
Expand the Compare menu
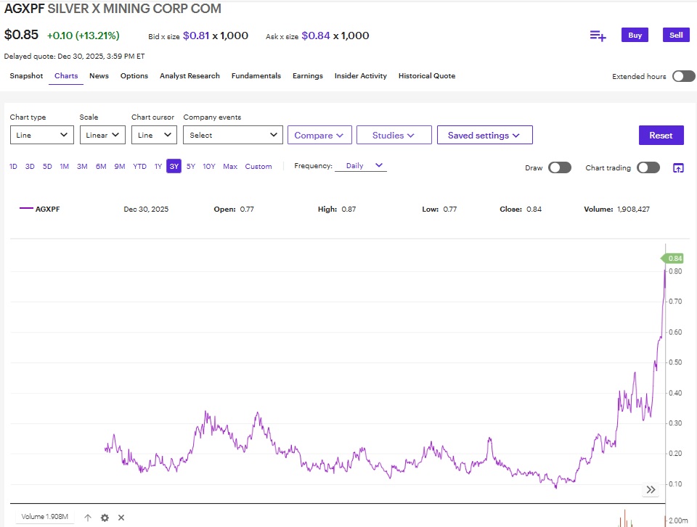(x=319, y=135)
